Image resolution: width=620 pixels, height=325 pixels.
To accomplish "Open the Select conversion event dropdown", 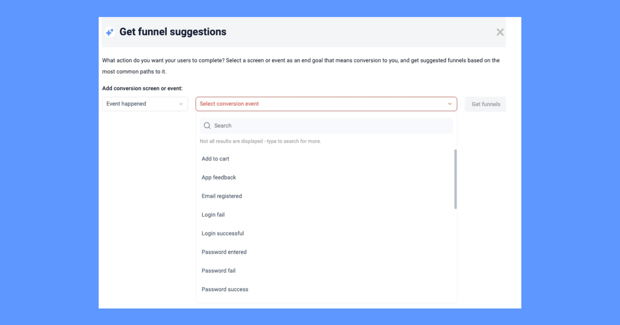I will pyautogui.click(x=326, y=104).
